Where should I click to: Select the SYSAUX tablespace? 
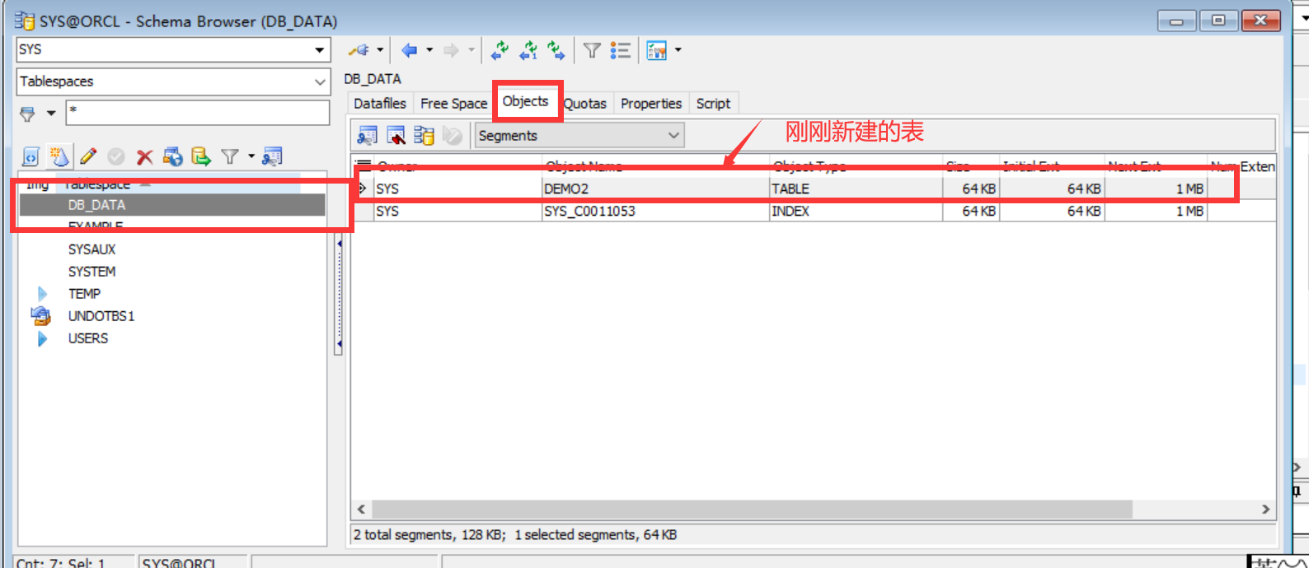(91, 249)
